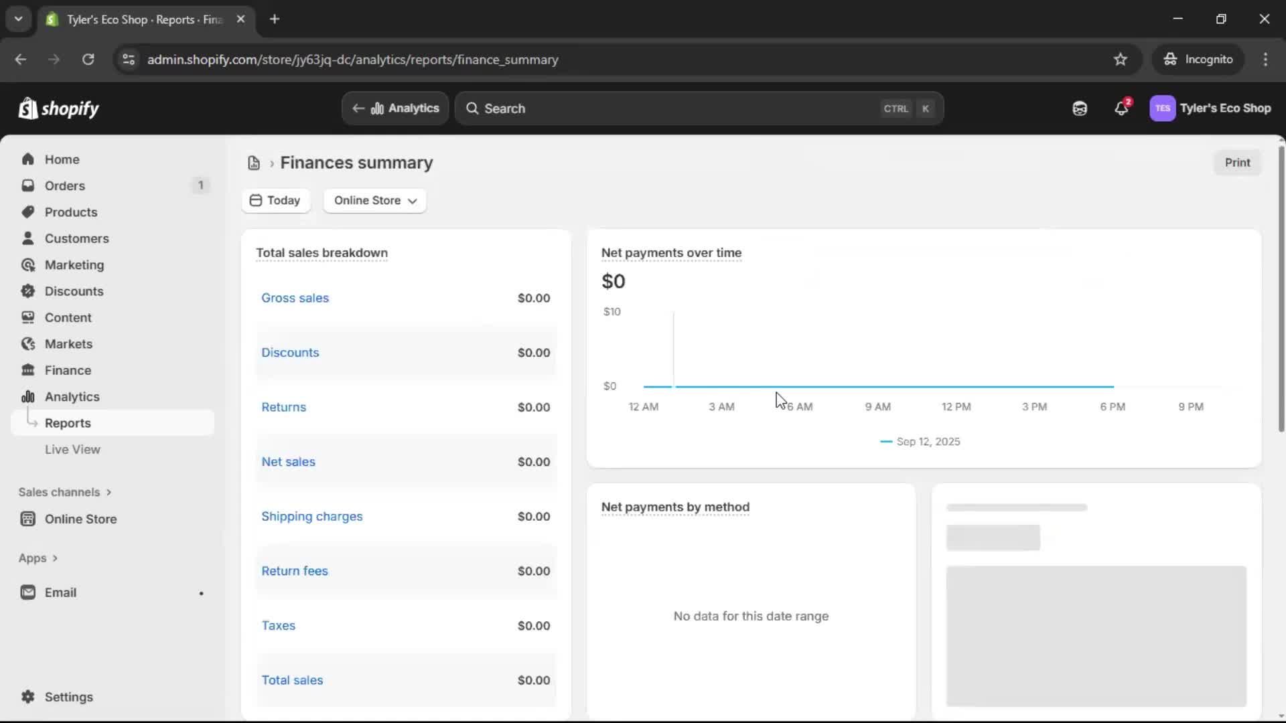The width and height of the screenshot is (1286, 723).
Task: Select Products in the navigation
Action: click(70, 212)
